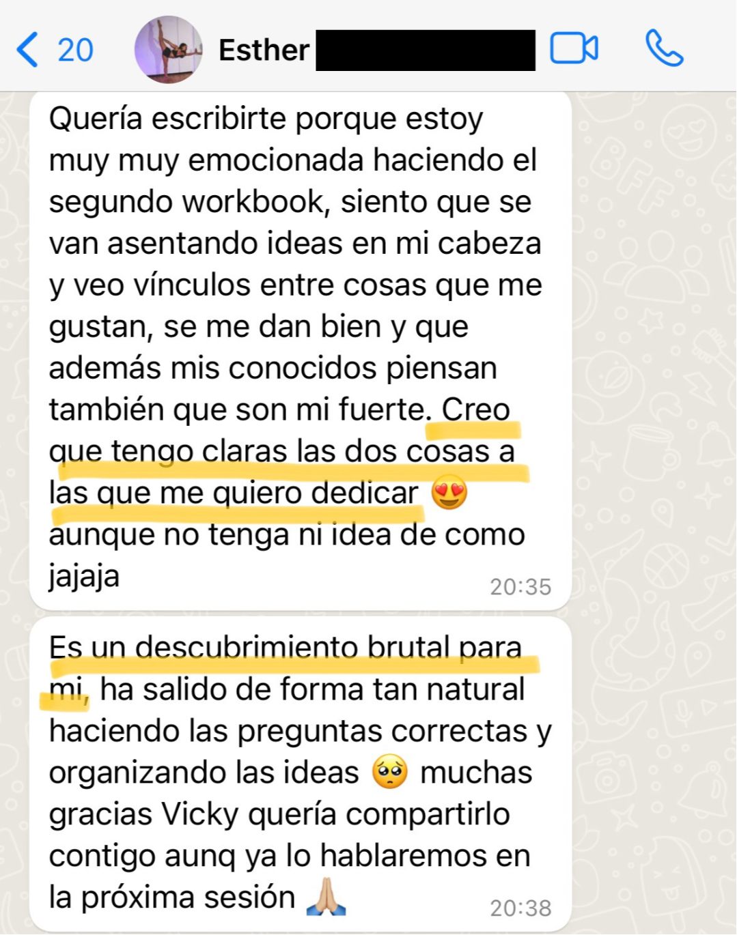Select the message starting 'Es un descubrimiento brutal'
Viewport: 737px width, 935px height.
pyautogui.click(x=301, y=774)
